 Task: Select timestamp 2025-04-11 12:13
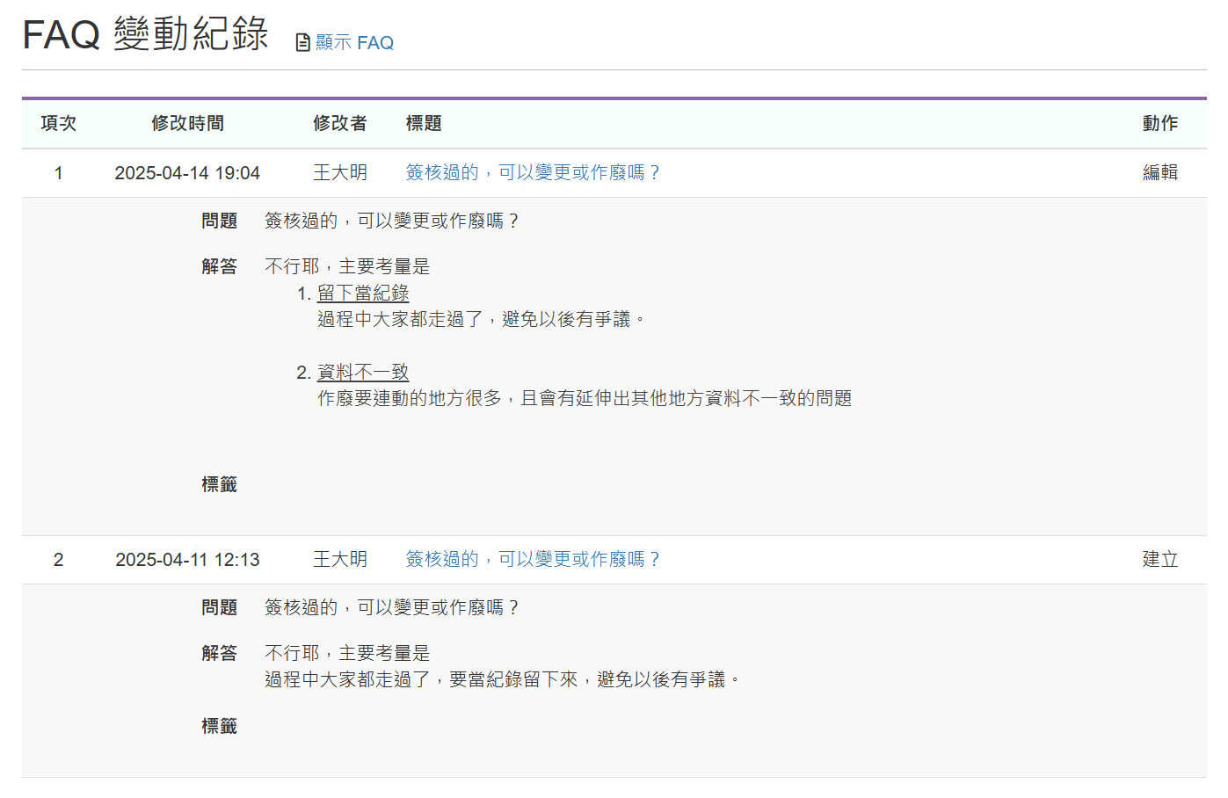(x=187, y=559)
